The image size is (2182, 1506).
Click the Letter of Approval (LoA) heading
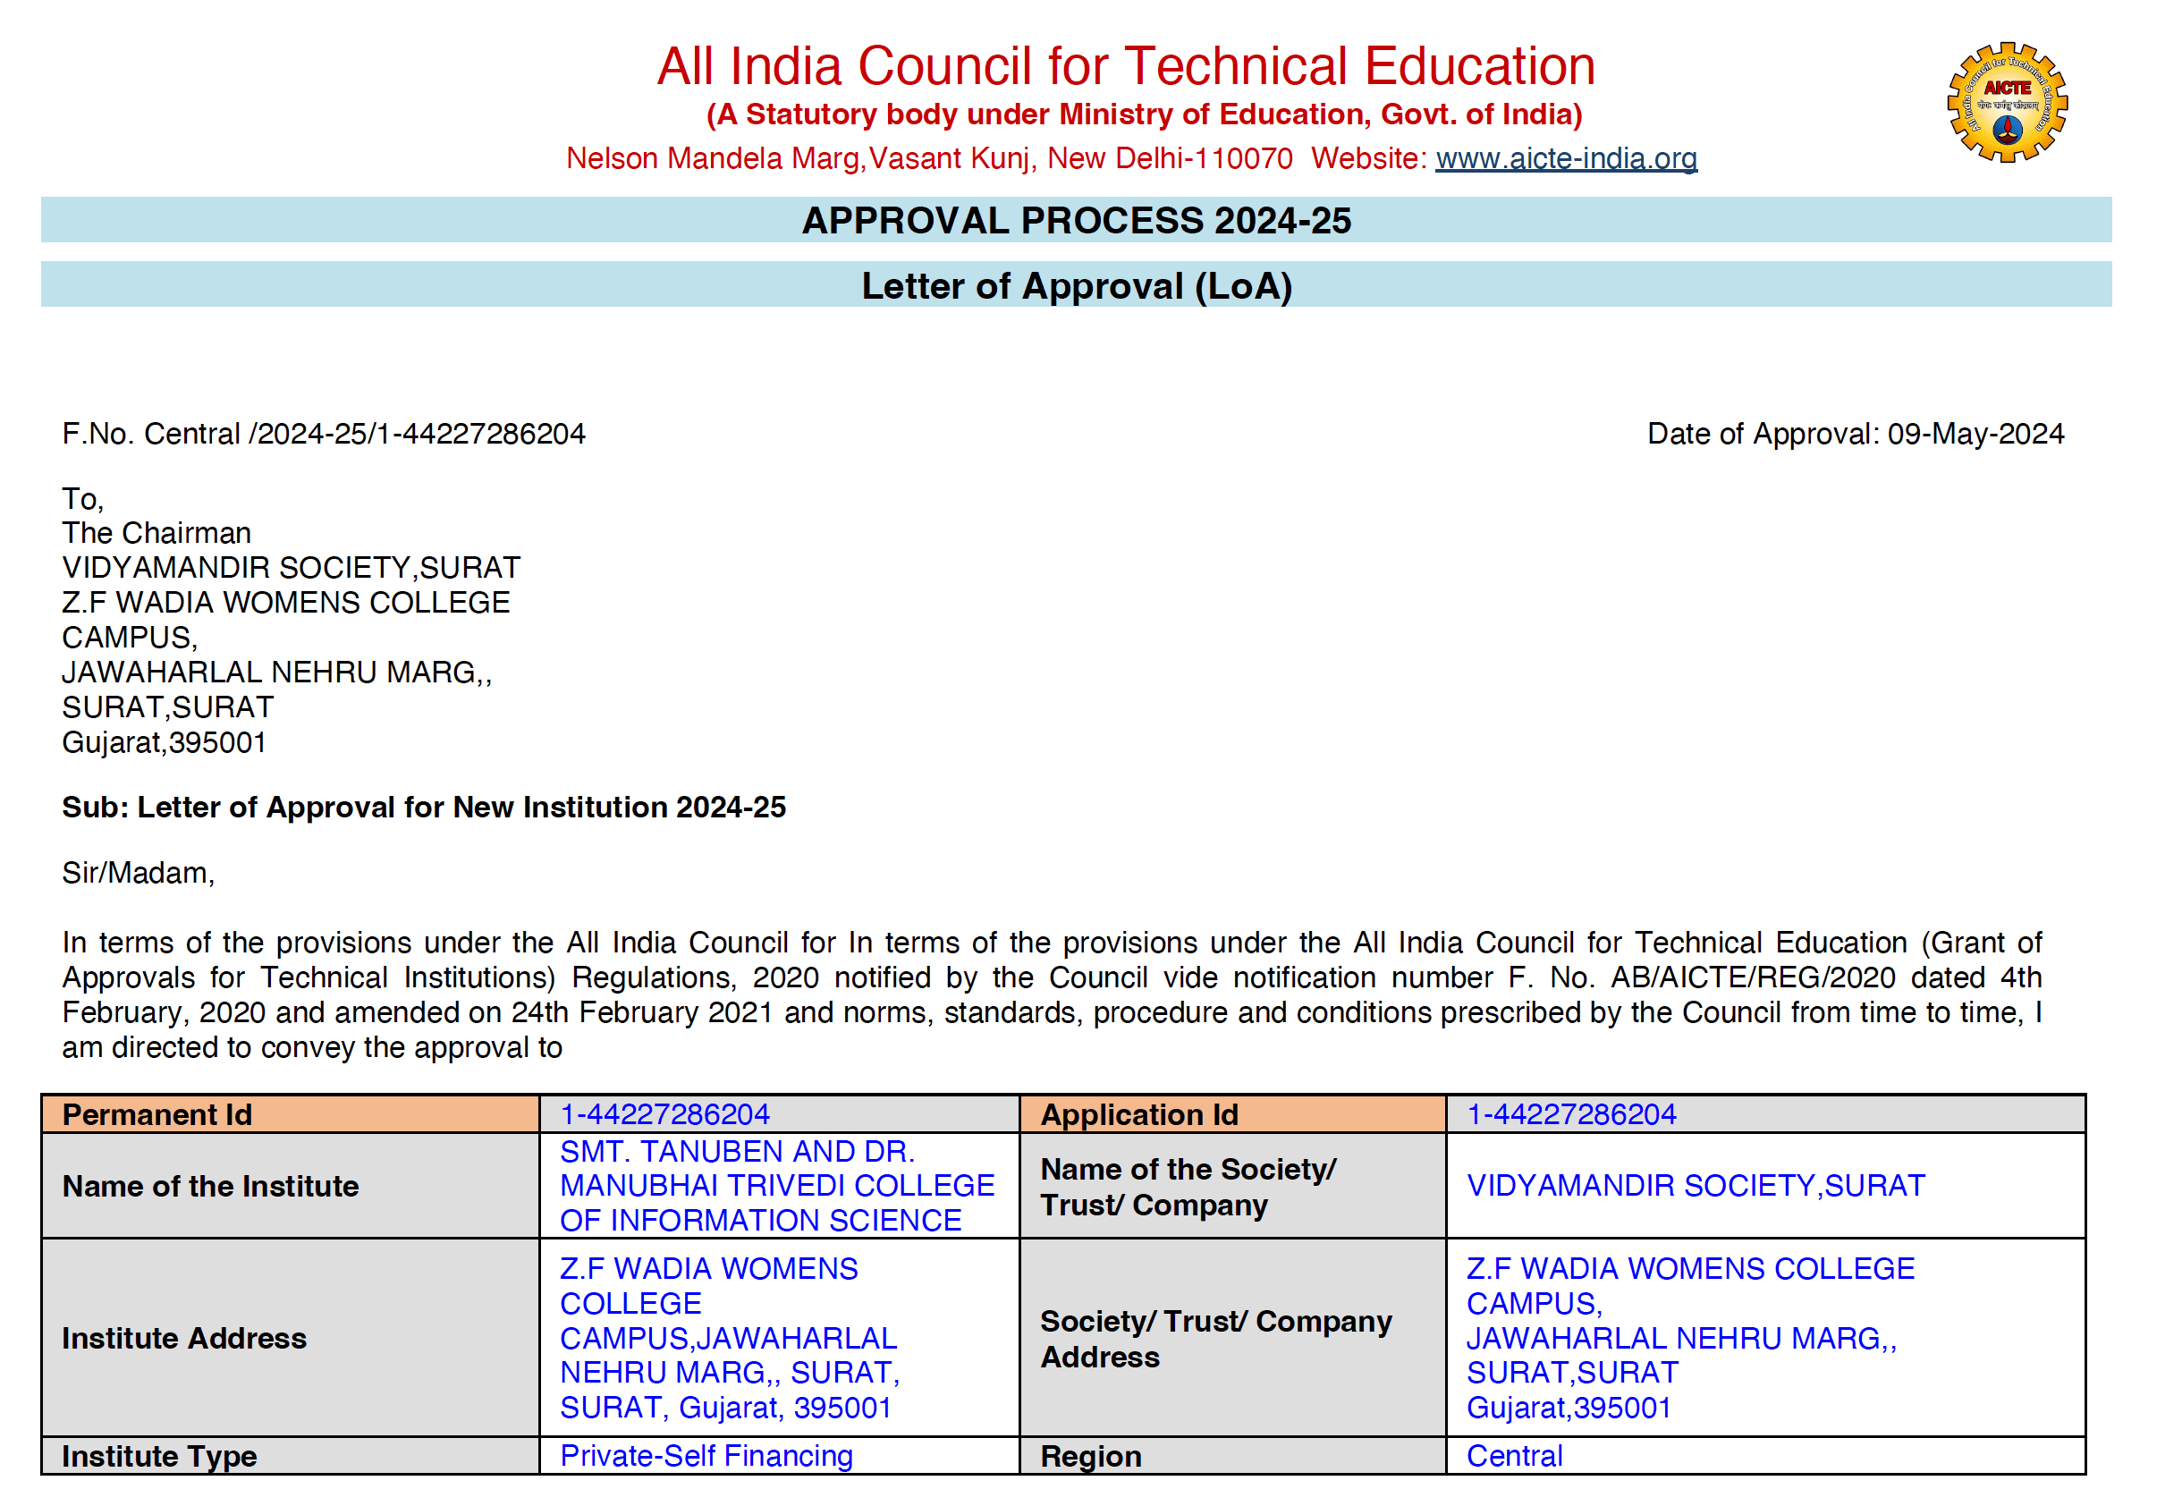pyautogui.click(x=1076, y=285)
